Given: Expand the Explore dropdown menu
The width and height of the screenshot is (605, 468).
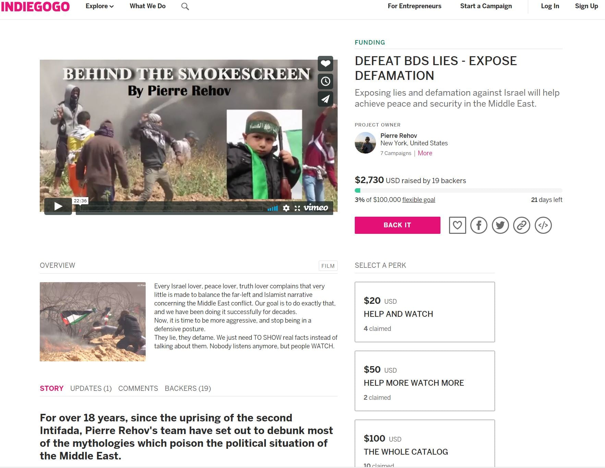Looking at the screenshot, I should pyautogui.click(x=99, y=6).
